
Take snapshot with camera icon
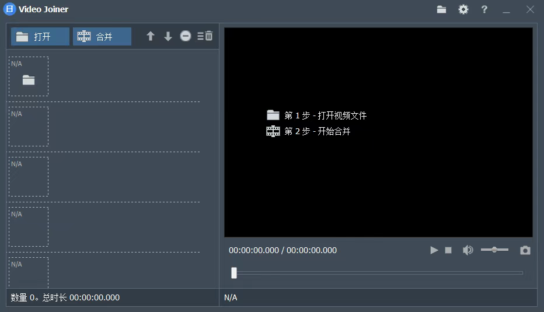click(x=525, y=250)
